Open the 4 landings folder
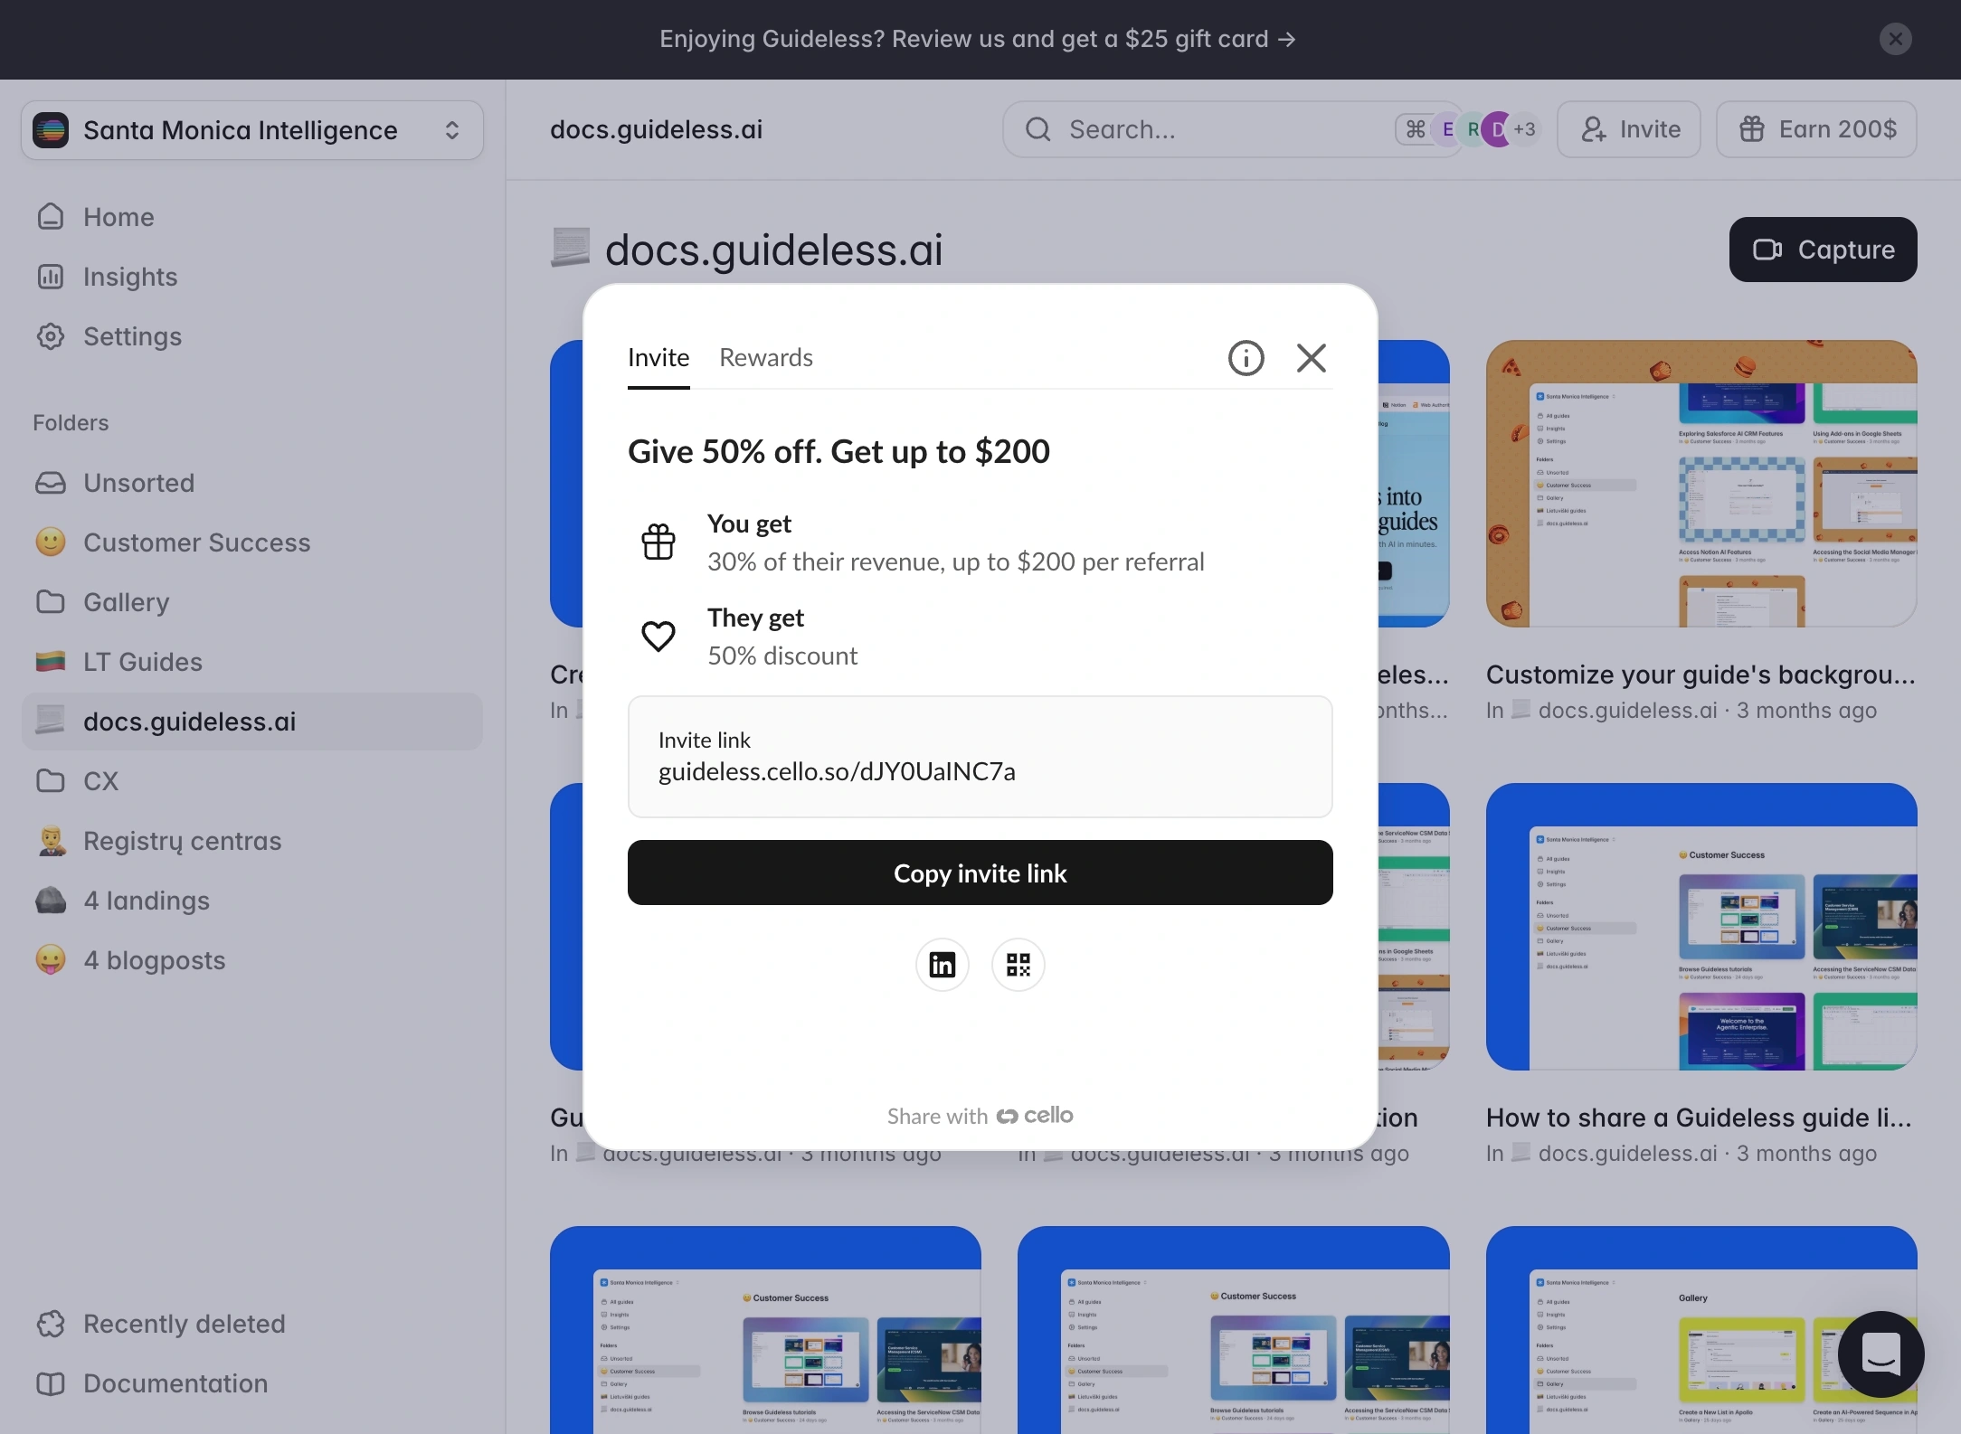The width and height of the screenshot is (1961, 1434). (x=251, y=901)
